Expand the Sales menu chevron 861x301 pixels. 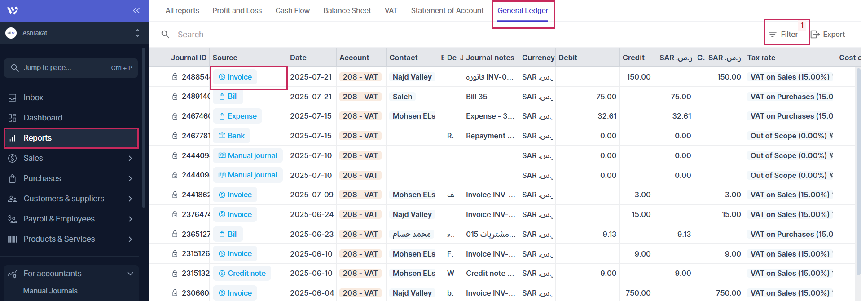pos(130,158)
